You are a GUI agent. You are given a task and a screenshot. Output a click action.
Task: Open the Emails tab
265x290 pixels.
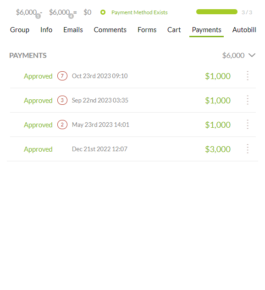coord(73,30)
